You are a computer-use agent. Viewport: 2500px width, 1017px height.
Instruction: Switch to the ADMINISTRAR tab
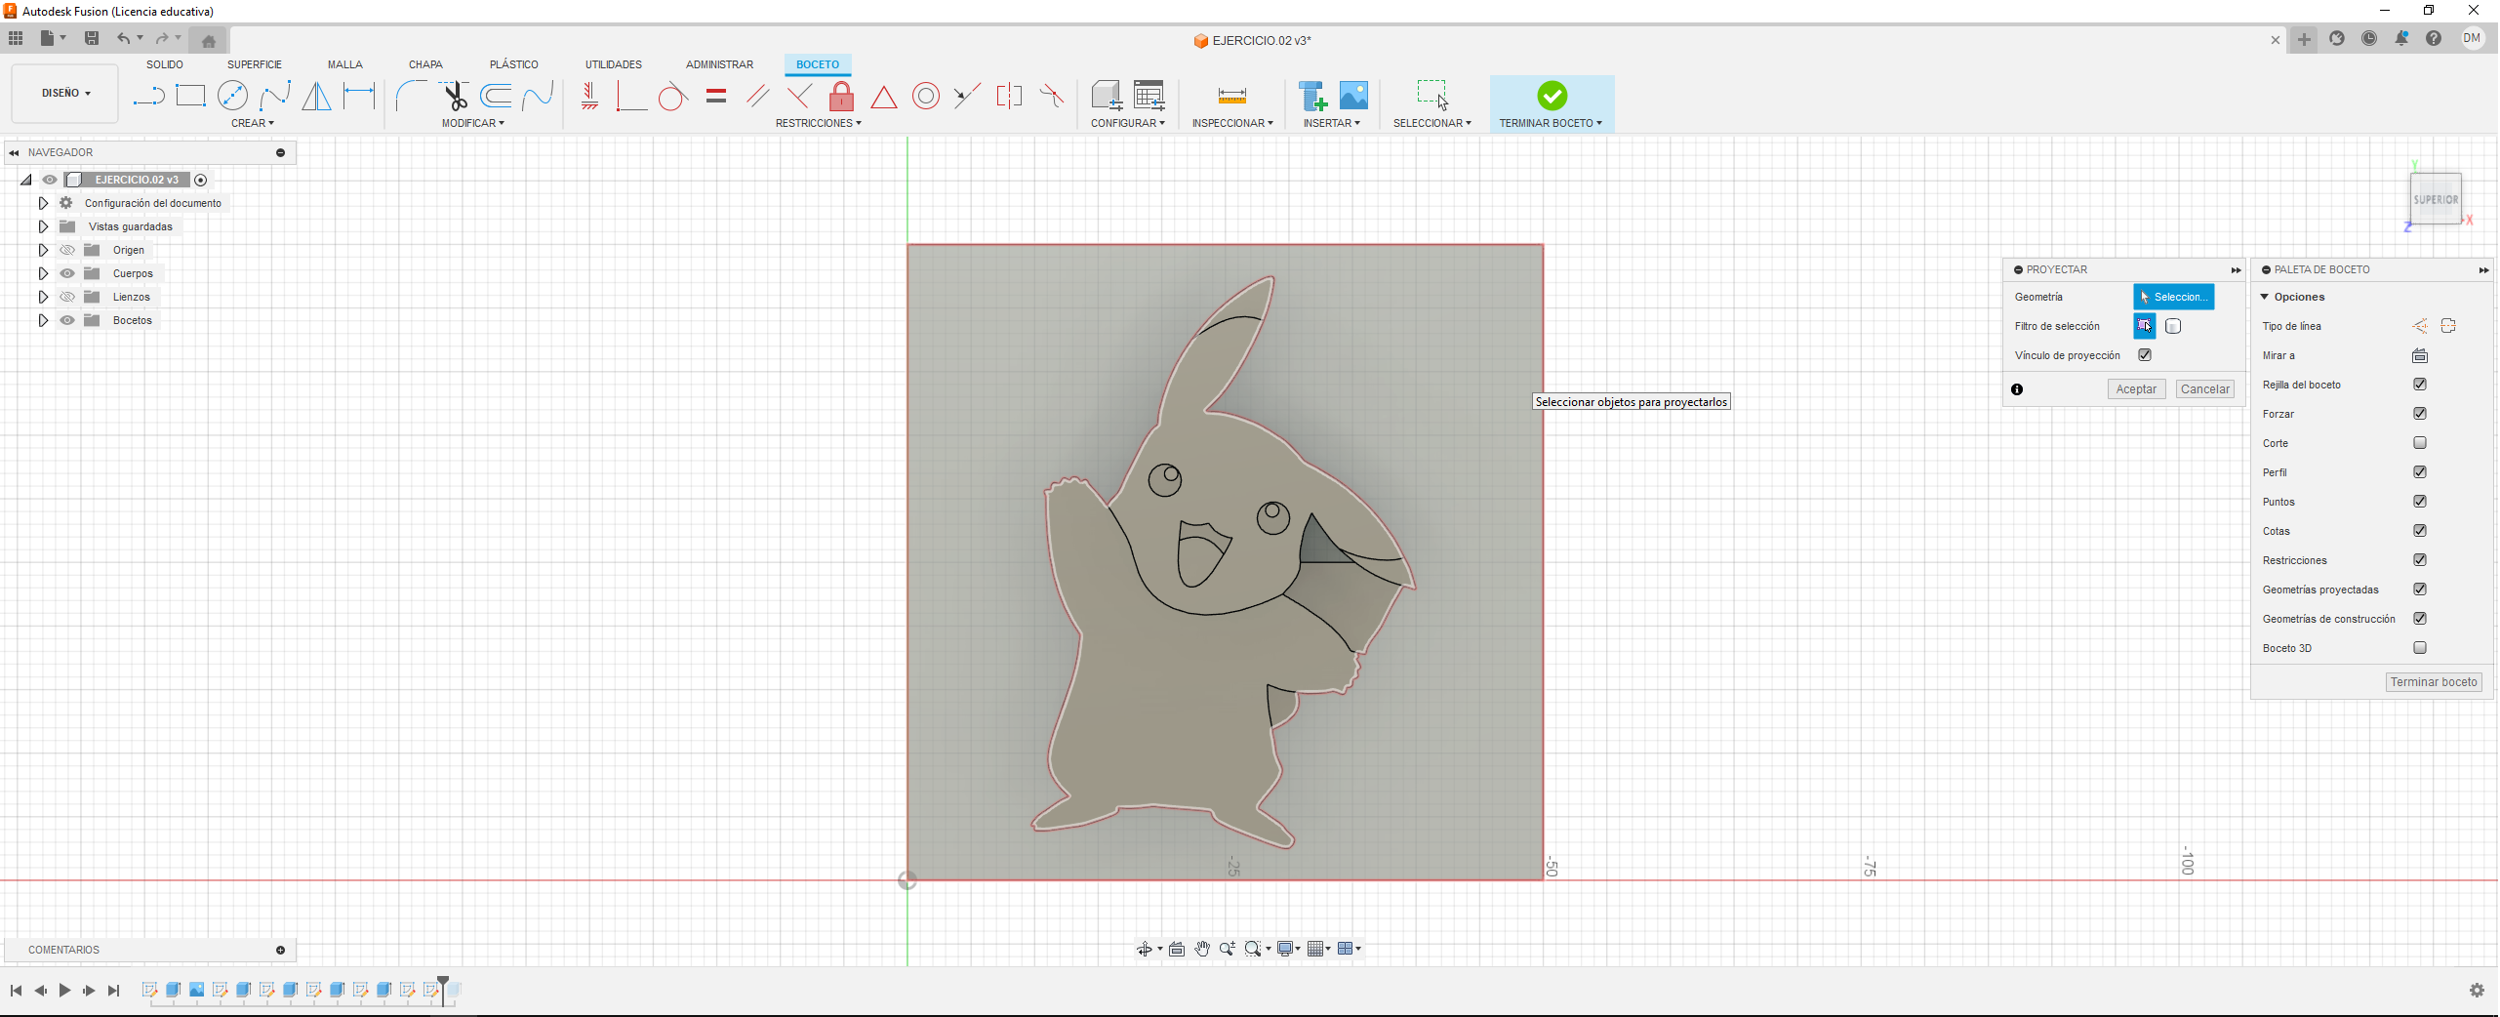(x=720, y=64)
